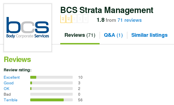Click the green Reviews section heading
Image resolution: width=174 pixels, height=105 pixels.
pos(18,59)
